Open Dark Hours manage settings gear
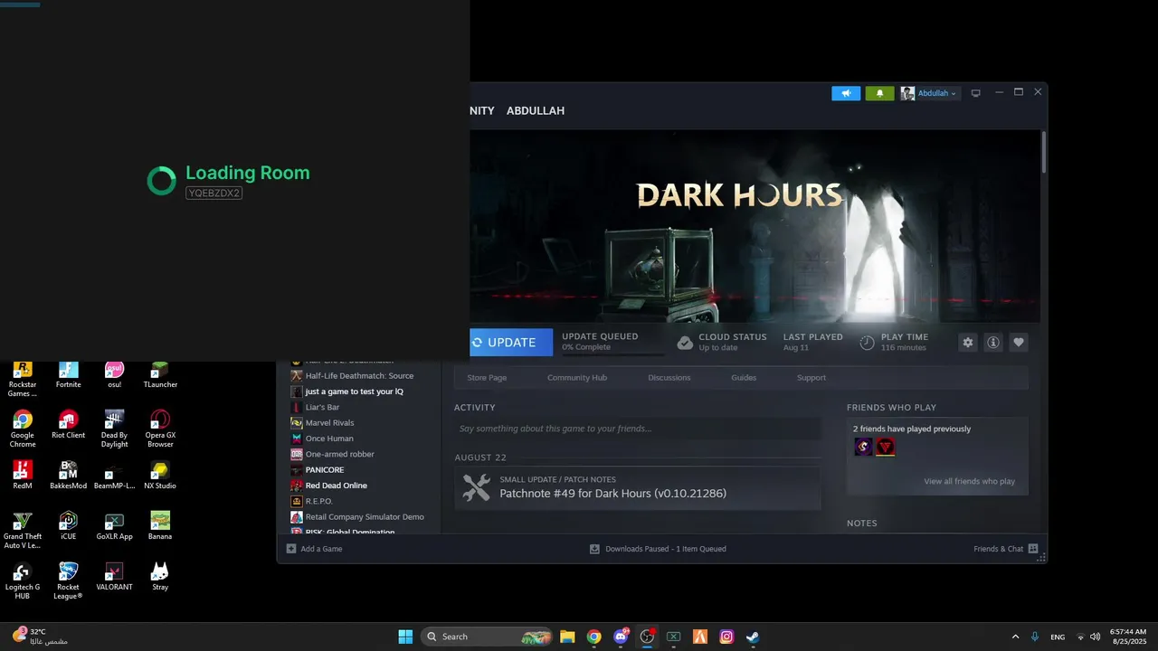Image resolution: width=1158 pixels, height=651 pixels. click(968, 343)
